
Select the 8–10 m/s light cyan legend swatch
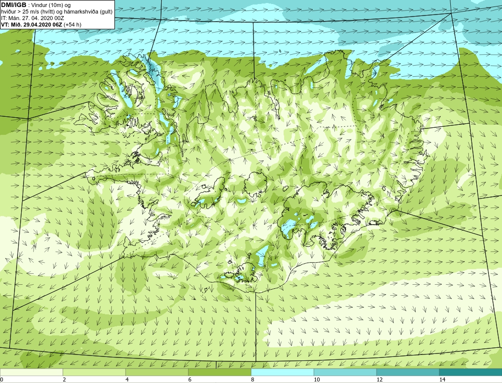[x=282, y=372]
